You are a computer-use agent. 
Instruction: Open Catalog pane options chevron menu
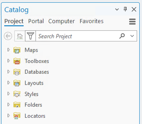point(117,9)
